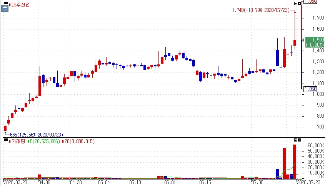This screenshot has width=325, height=186.
Task: Click the black handle icon beside 거래량
Action: pos(6,140)
